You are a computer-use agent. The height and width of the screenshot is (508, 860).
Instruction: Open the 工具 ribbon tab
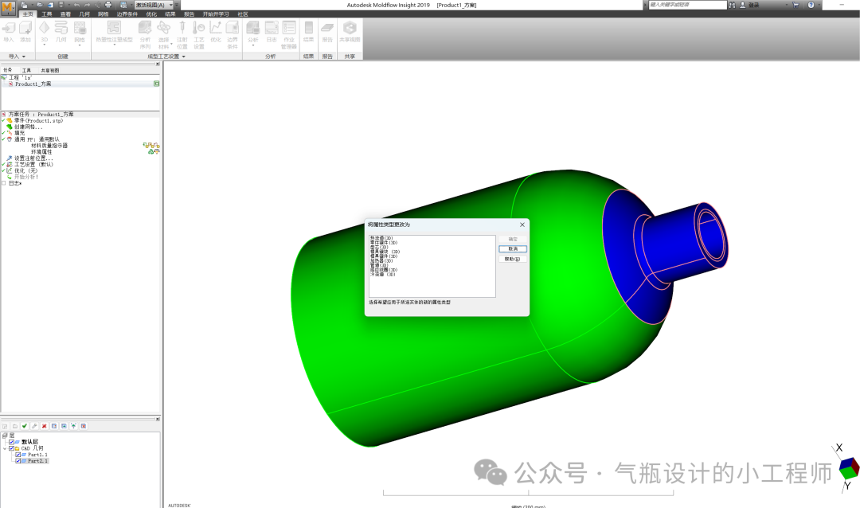tap(47, 14)
